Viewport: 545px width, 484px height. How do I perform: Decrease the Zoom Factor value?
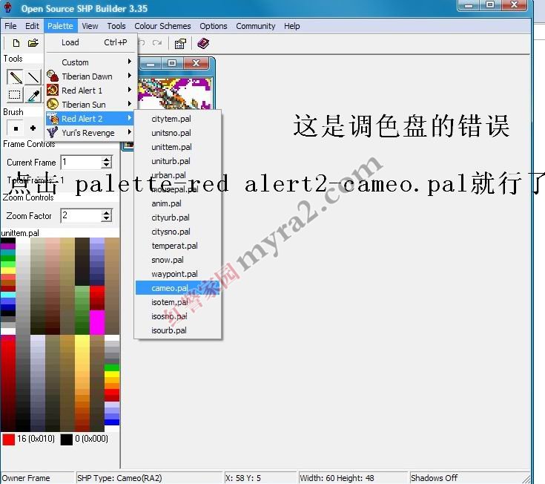pyautogui.click(x=106, y=219)
